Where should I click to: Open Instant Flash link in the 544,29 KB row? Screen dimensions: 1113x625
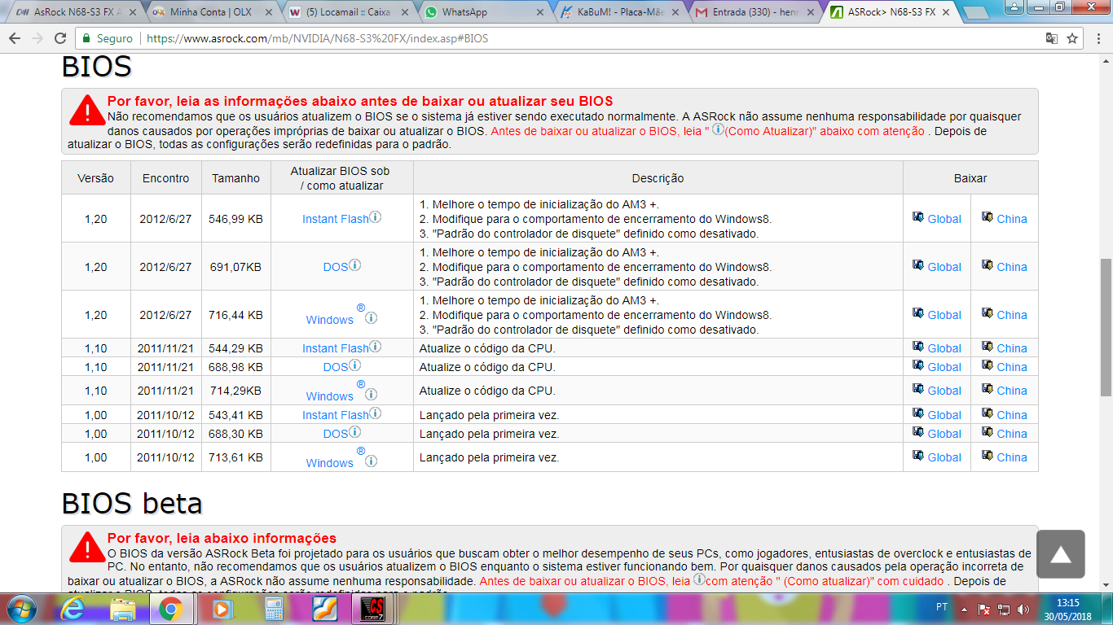[336, 348]
